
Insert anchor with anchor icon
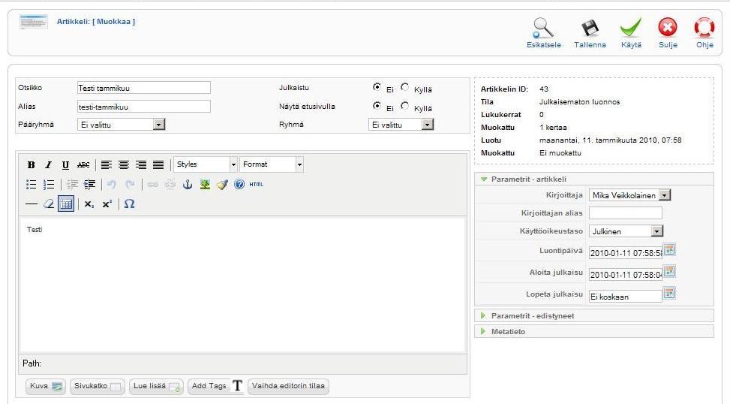(187, 185)
